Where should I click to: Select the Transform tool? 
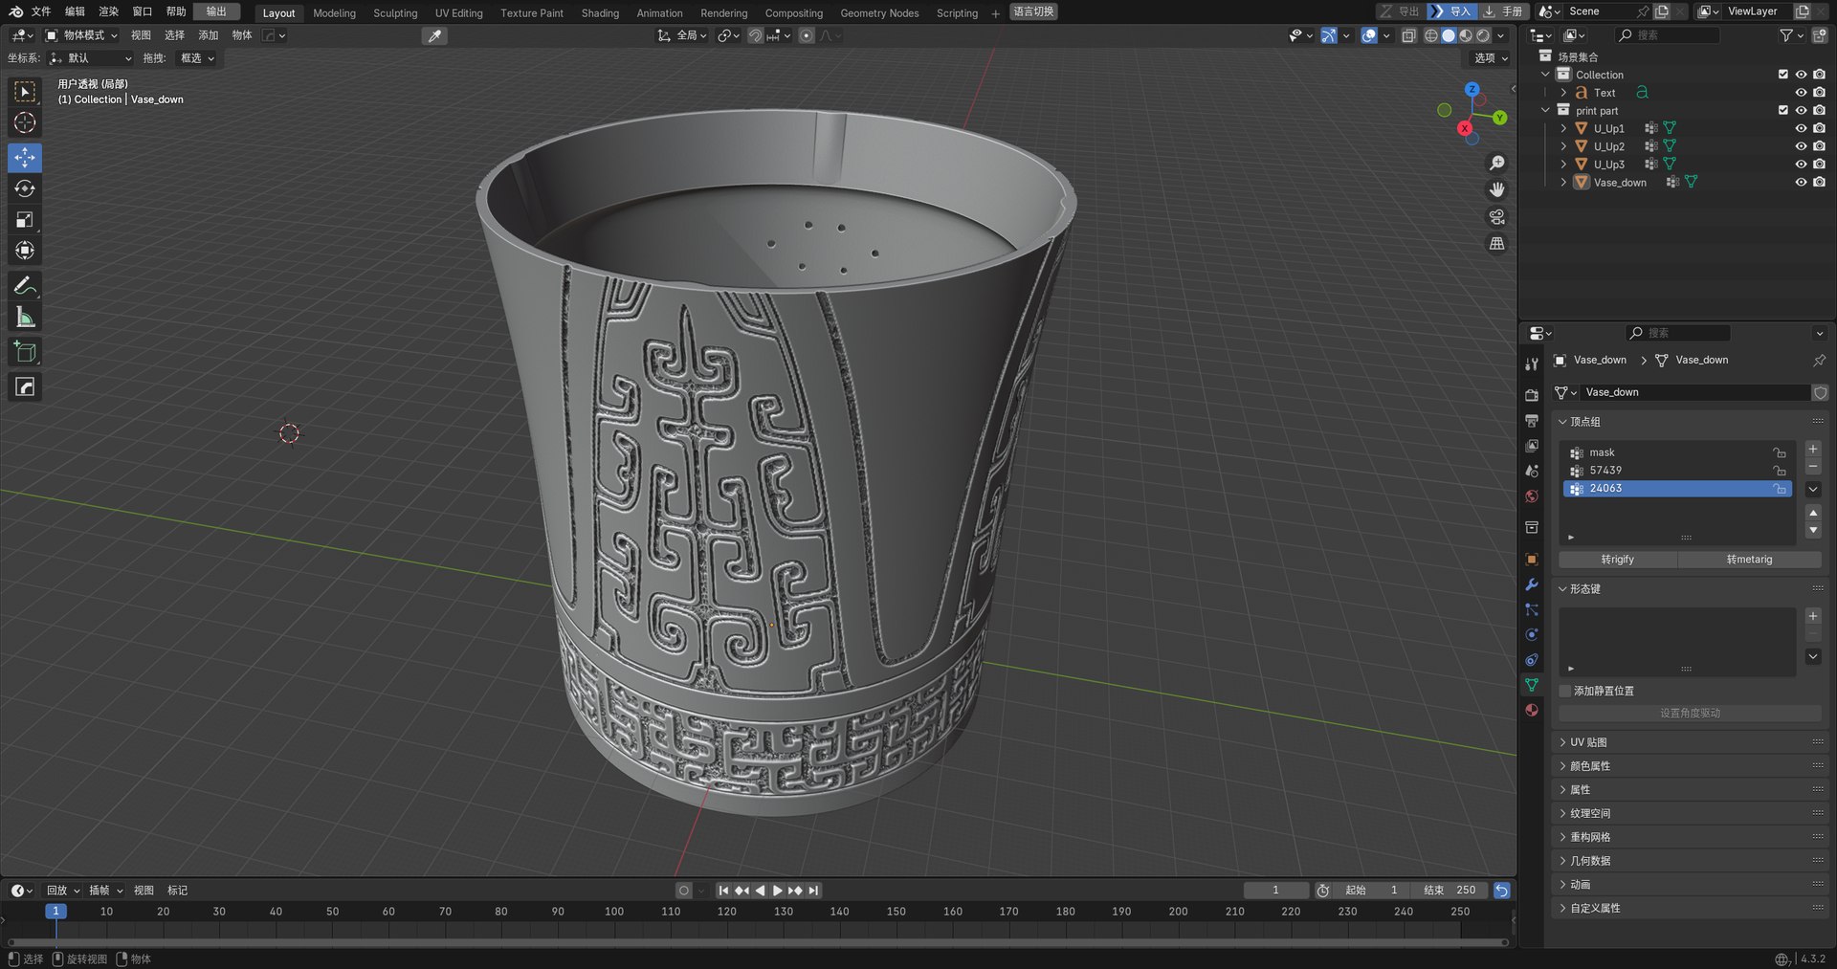coord(25,251)
